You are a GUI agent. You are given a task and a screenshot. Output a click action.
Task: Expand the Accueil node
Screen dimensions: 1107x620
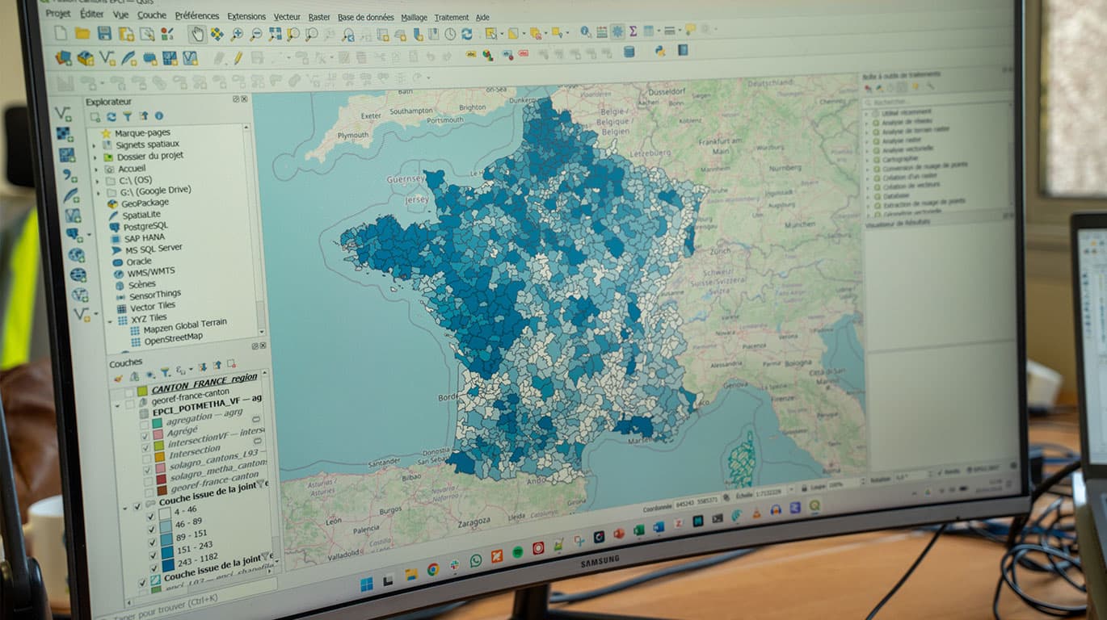96,170
